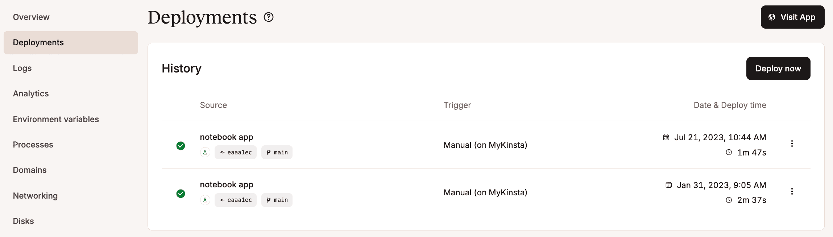833x237 pixels.
Task: Click the commit eaaa1ec badge in second row
Action: (x=236, y=200)
